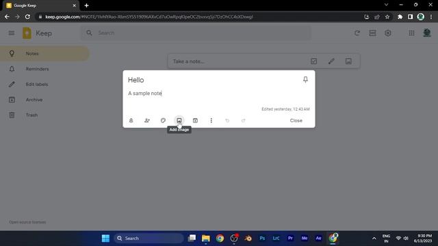Click the Undo arrow in note toolbar
This screenshot has width=438, height=246.
pos(227,120)
